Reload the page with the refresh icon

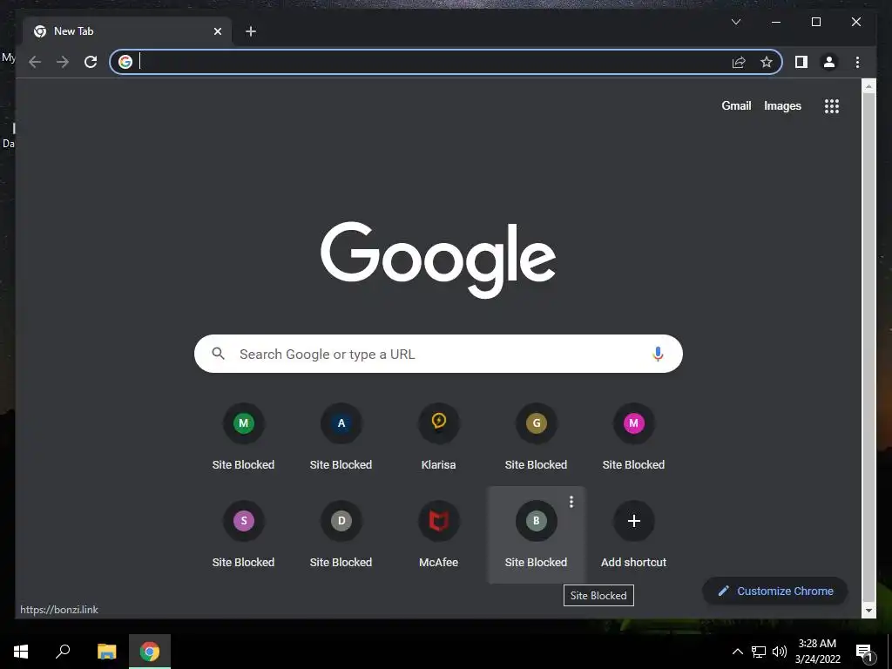coord(91,62)
